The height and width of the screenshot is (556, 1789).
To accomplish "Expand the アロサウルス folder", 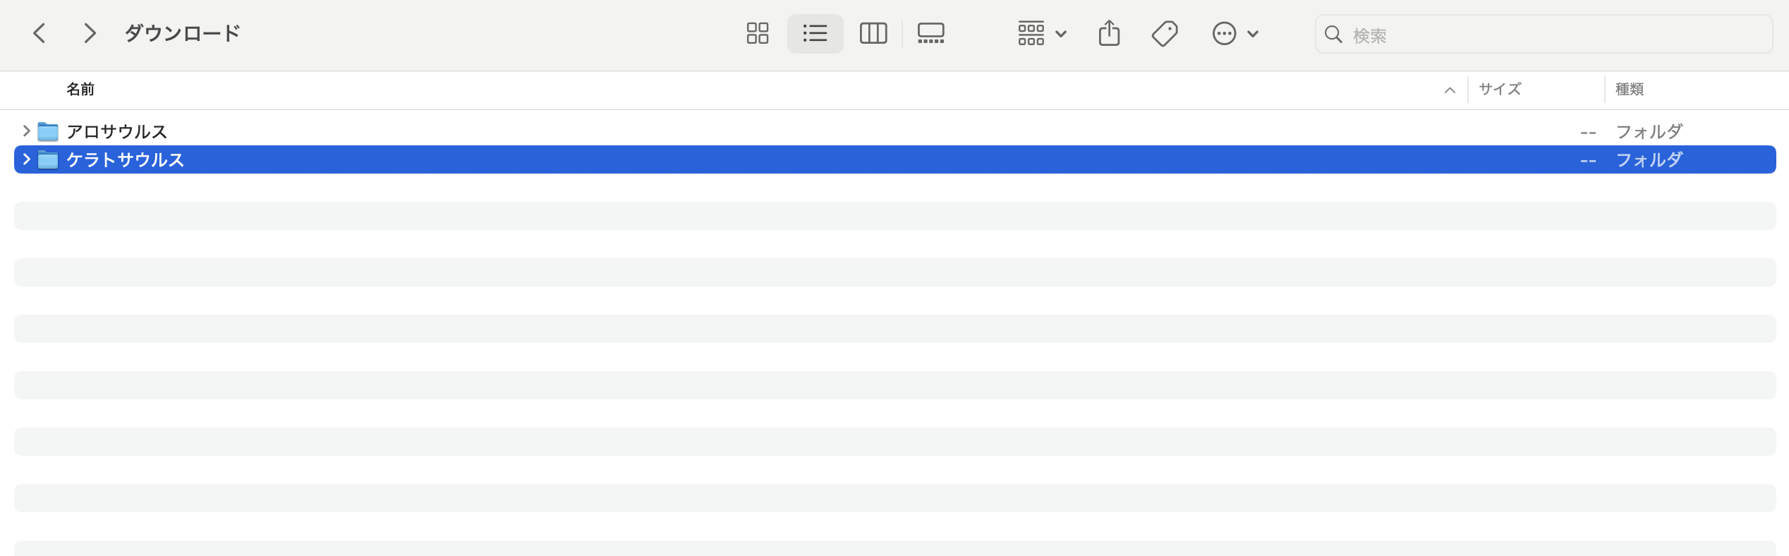I will tap(26, 131).
